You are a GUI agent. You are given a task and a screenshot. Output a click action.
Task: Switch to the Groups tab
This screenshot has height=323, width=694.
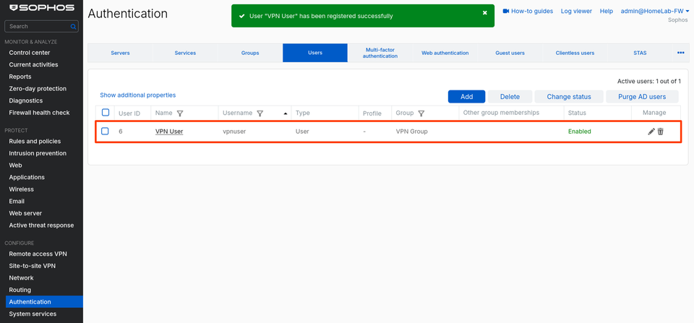(250, 53)
